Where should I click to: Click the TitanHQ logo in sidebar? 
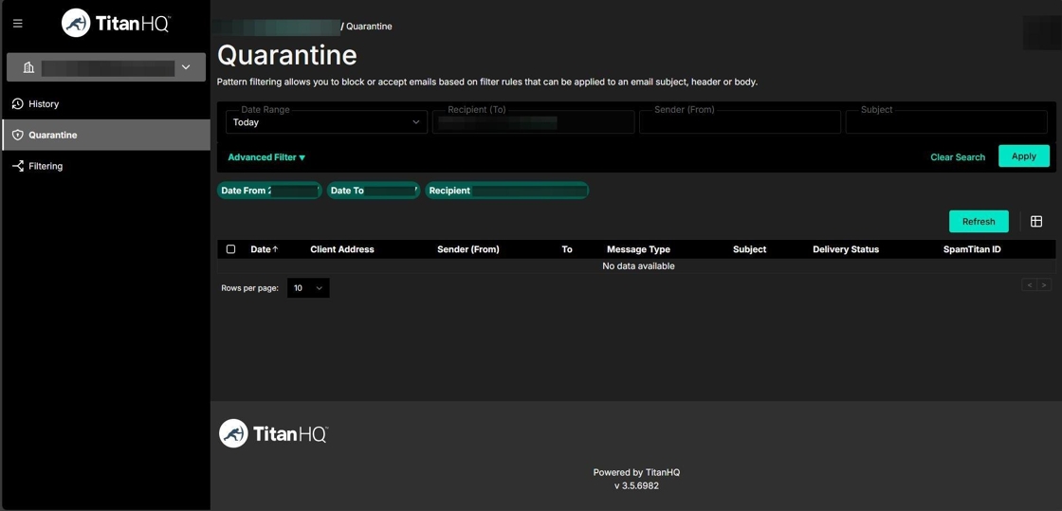(x=116, y=24)
